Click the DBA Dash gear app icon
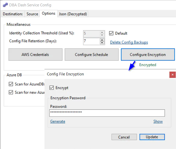Viewport: 176px width, 149px height. click(5, 5)
